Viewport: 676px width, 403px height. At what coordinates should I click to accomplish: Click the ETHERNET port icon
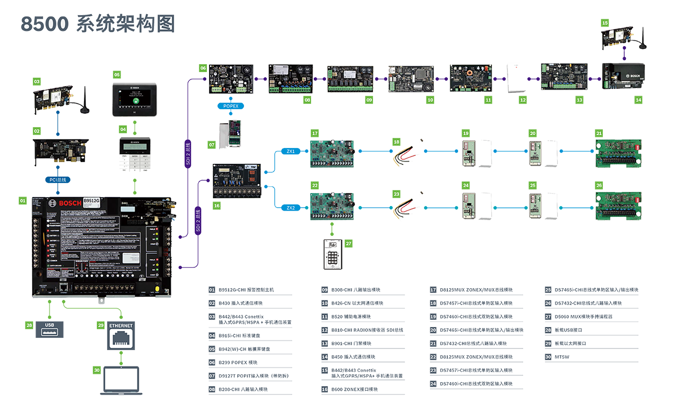pyautogui.click(x=121, y=335)
